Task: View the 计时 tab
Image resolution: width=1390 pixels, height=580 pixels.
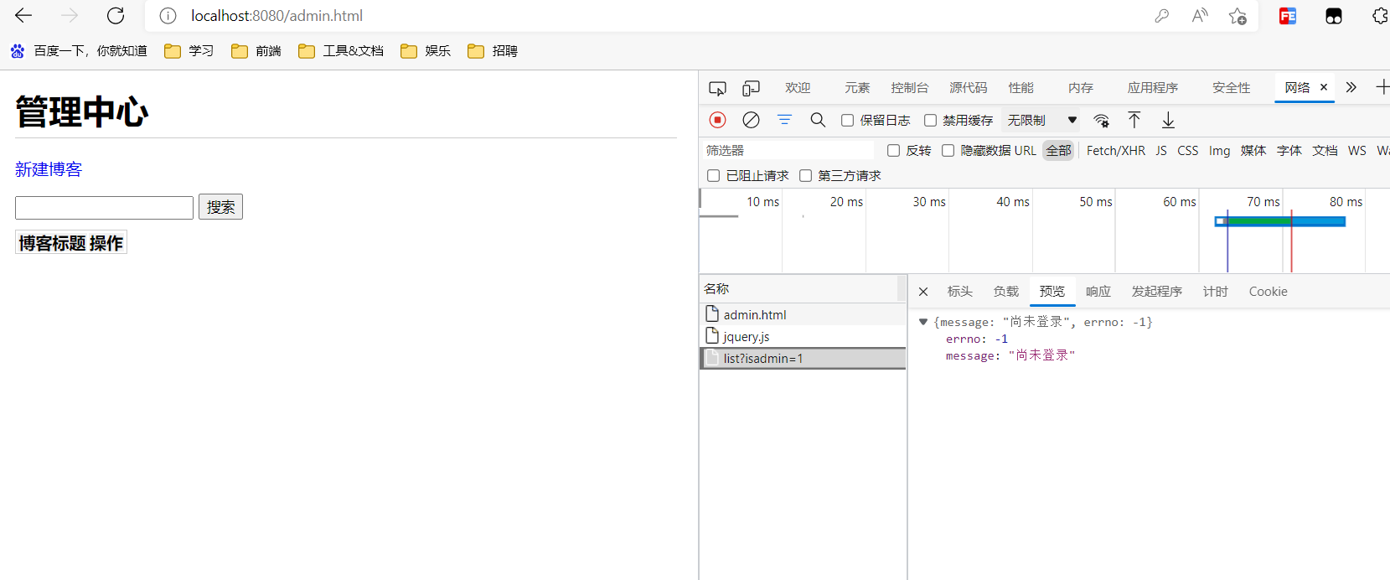Action: (x=1216, y=292)
